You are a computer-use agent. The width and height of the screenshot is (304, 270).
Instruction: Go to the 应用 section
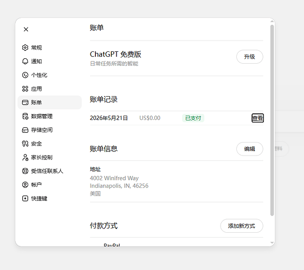(x=49, y=89)
